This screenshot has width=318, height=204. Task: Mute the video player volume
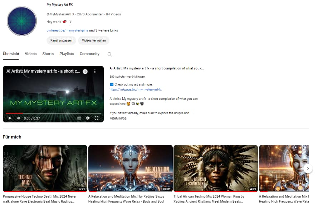[x=19, y=118]
